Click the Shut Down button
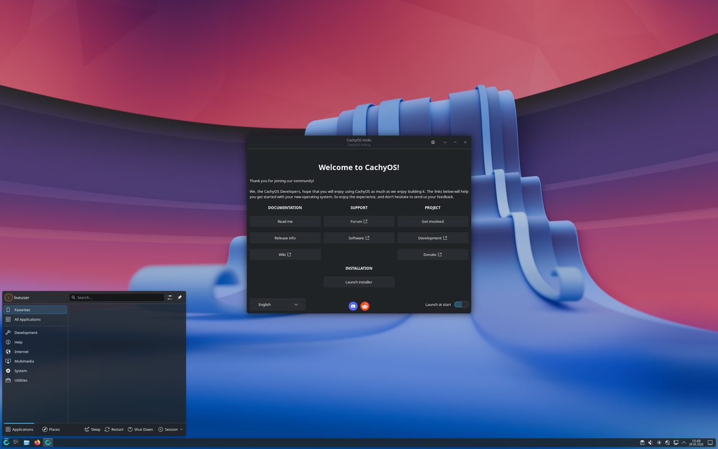Screen dimensions: 718x449 click(x=140, y=429)
